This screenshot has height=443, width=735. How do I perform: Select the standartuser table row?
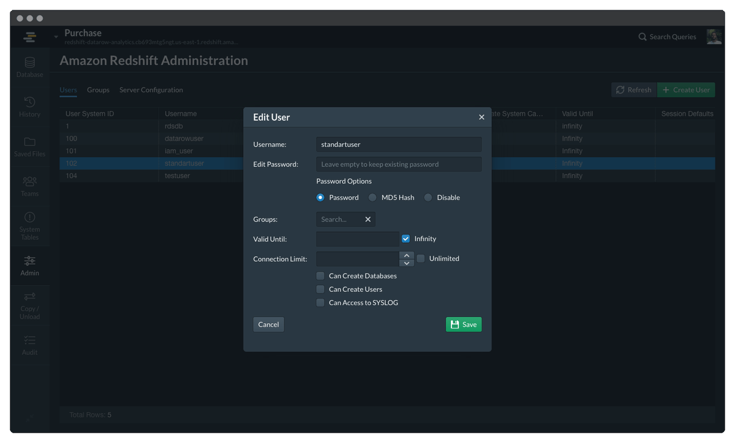[387, 163]
